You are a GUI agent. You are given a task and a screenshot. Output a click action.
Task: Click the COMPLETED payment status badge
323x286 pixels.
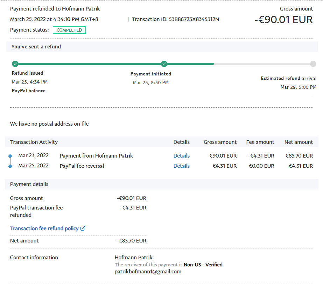[x=69, y=30]
